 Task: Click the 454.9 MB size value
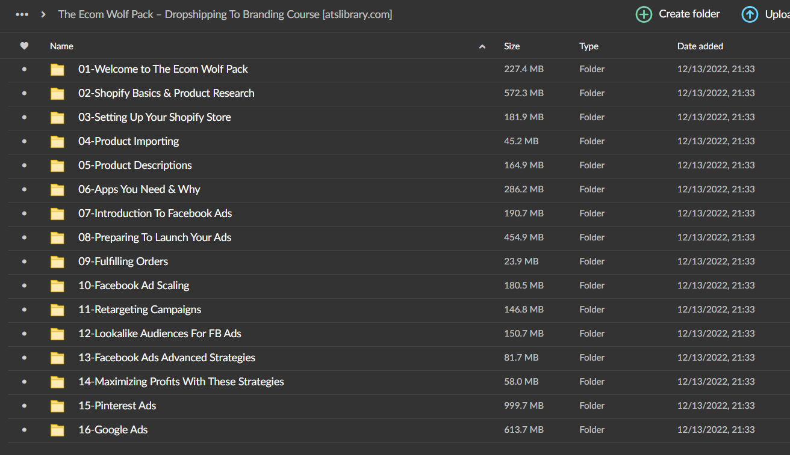(x=524, y=237)
